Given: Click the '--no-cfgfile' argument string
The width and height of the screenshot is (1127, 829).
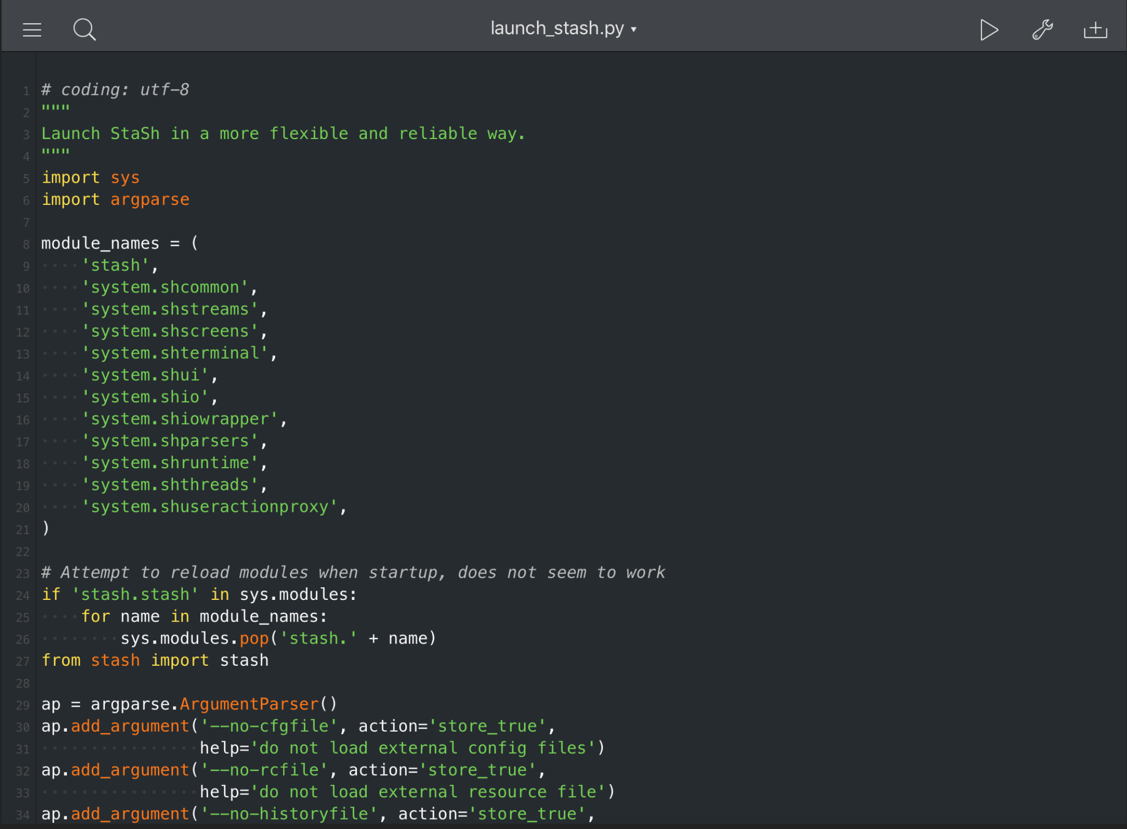Looking at the screenshot, I should pyautogui.click(x=268, y=726).
